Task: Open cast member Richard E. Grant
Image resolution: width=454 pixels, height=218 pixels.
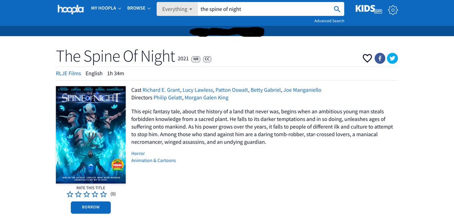Action: (x=162, y=90)
